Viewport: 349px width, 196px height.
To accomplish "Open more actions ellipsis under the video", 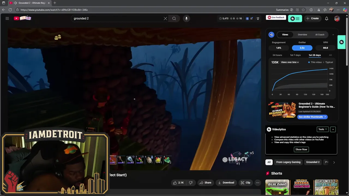I will [x=258, y=183].
